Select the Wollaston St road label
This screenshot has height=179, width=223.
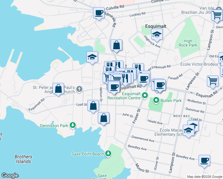tap(196, 102)
